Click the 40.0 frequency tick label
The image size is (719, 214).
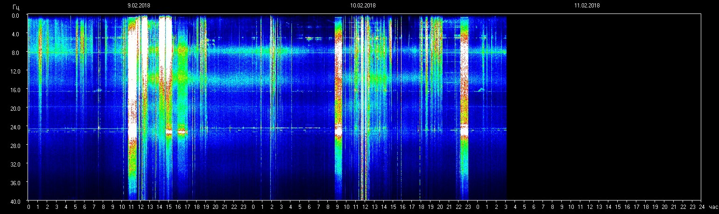coord(15,201)
